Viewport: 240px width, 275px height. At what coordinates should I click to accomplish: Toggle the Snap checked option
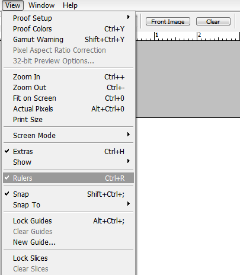[68, 194]
